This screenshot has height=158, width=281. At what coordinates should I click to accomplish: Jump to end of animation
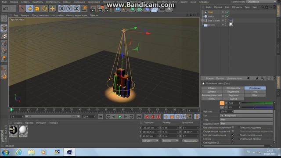tap(139, 117)
